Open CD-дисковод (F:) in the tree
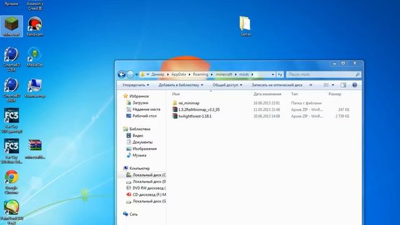Image resolution: width=400 pixels, height=225 pixels. (149, 194)
